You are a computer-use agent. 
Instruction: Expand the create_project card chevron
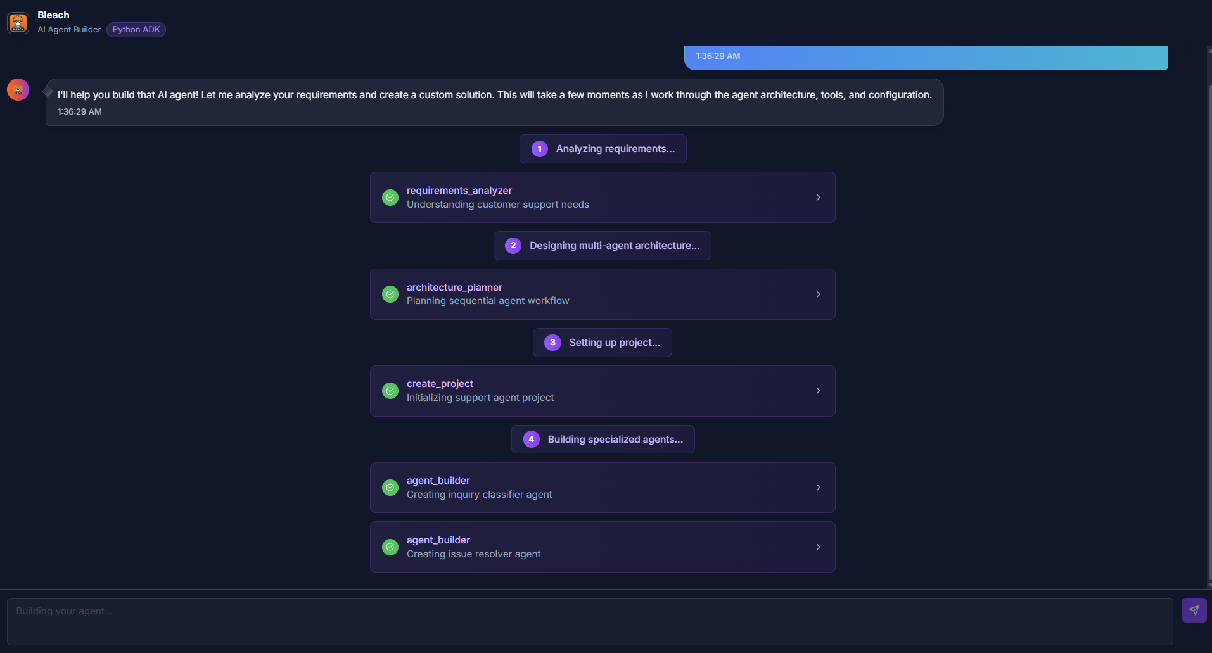click(819, 391)
